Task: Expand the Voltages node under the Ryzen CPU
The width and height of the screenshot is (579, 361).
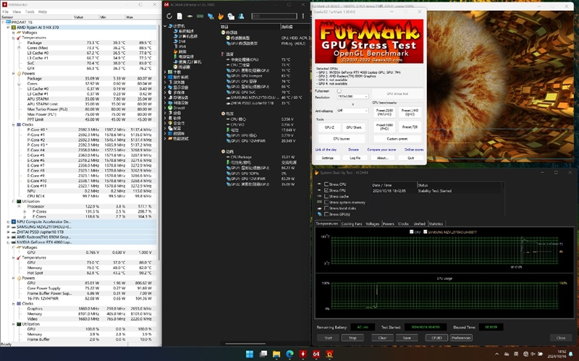Action: pos(13,33)
